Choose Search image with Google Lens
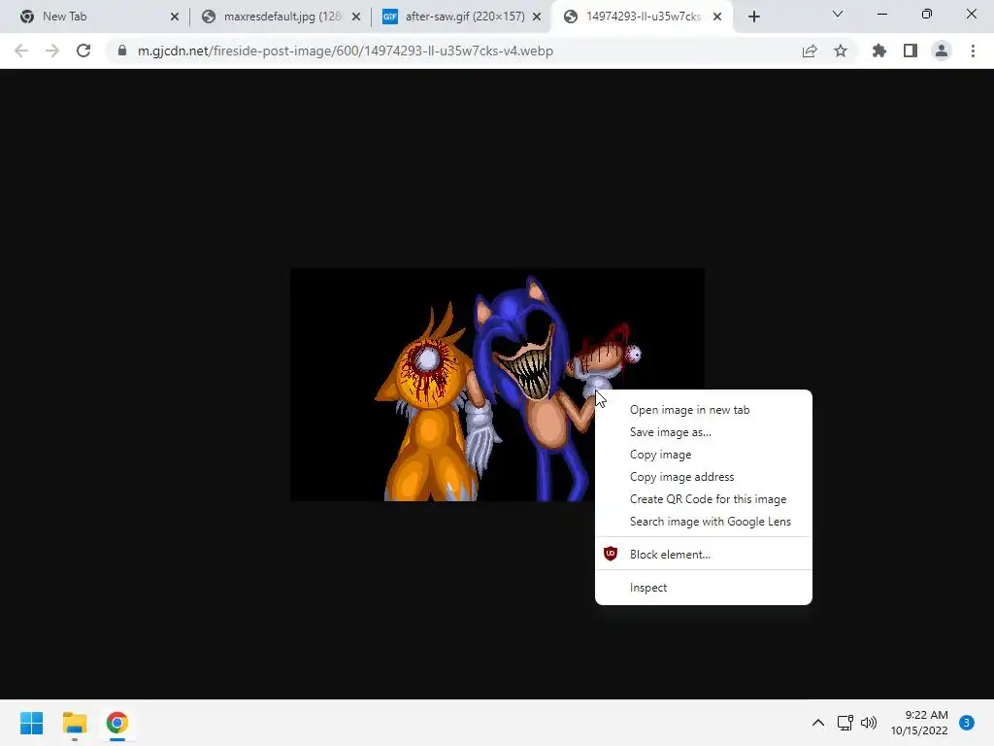 click(704, 521)
